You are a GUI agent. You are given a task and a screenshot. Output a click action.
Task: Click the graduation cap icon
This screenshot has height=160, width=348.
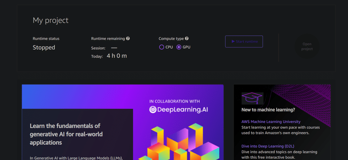252,99
